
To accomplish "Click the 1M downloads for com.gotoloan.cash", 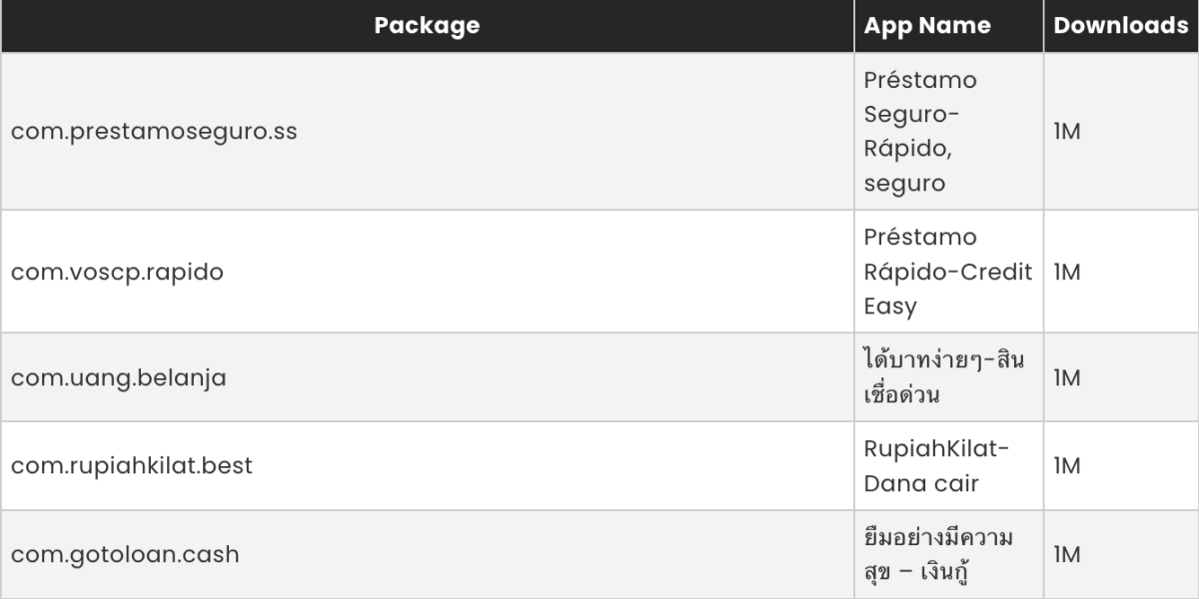I will [x=1067, y=555].
